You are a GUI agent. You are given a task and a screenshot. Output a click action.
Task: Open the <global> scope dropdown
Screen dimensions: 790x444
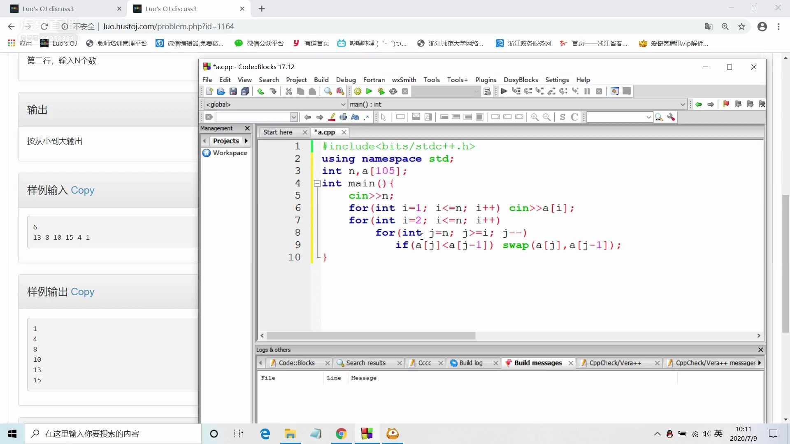tap(343, 104)
